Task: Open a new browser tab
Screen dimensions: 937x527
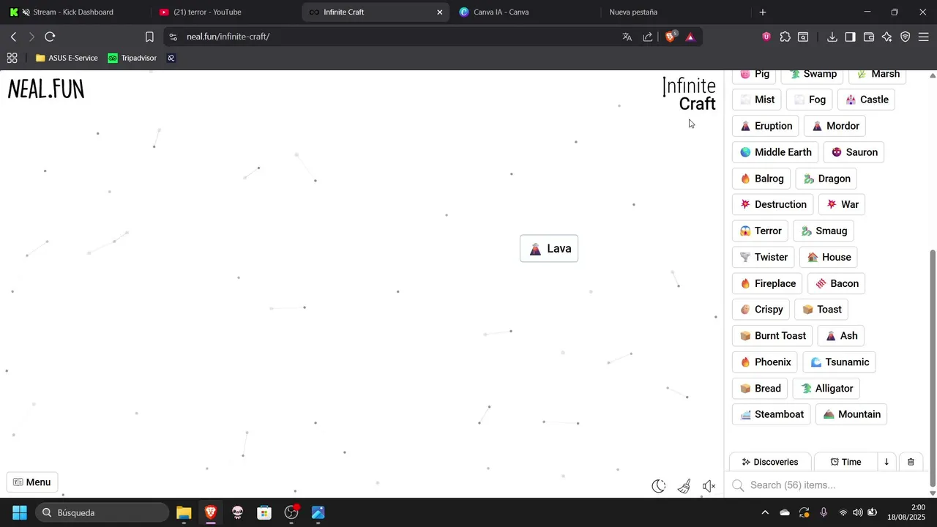Action: 763,12
